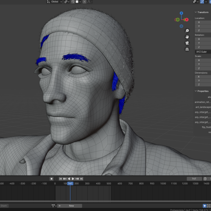Open the auto keyframing options dropdown
The image size is (211, 211).
point(55,179)
